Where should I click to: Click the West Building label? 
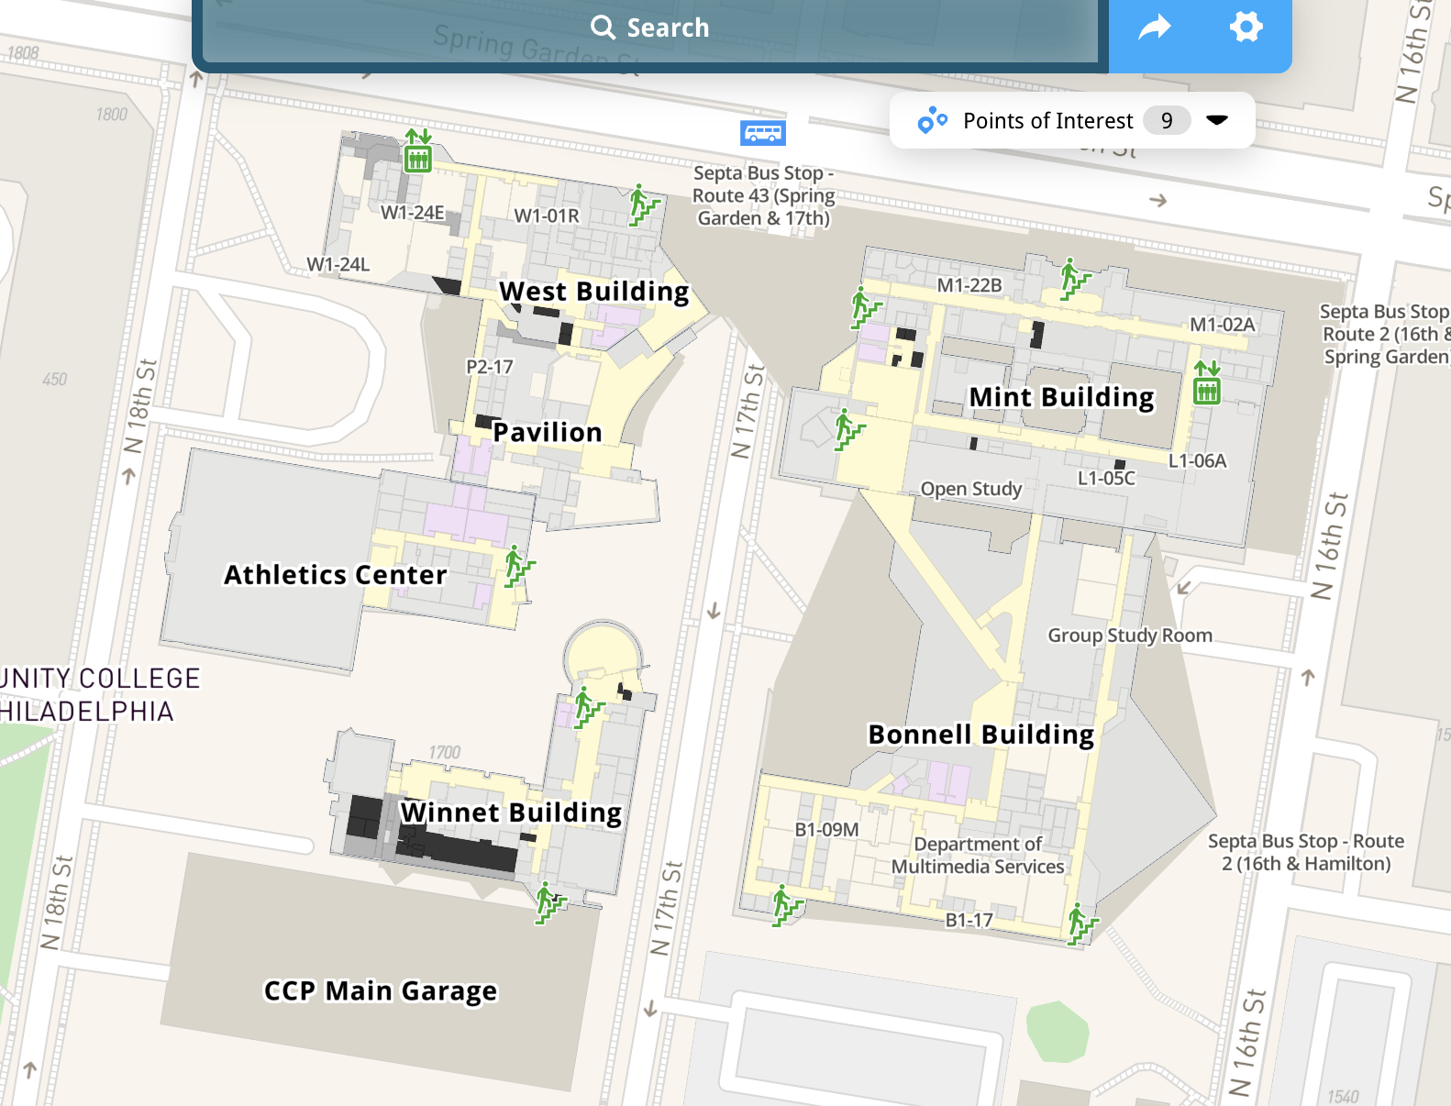(594, 292)
